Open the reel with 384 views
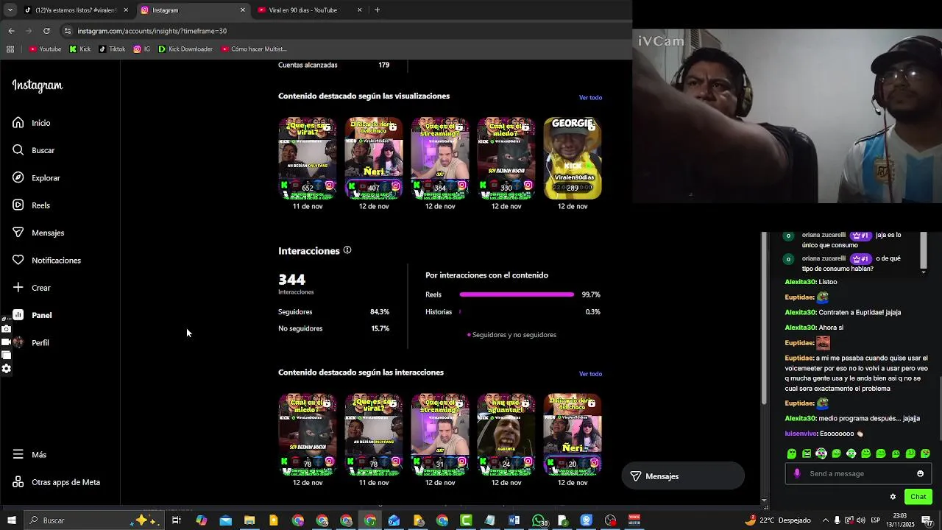Viewport: 942px width, 530px height. coord(440,158)
